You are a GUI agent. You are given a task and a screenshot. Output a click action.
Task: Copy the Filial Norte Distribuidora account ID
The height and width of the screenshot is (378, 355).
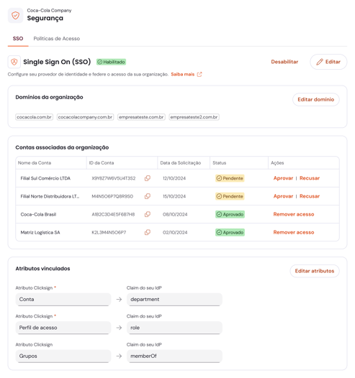pyautogui.click(x=148, y=196)
